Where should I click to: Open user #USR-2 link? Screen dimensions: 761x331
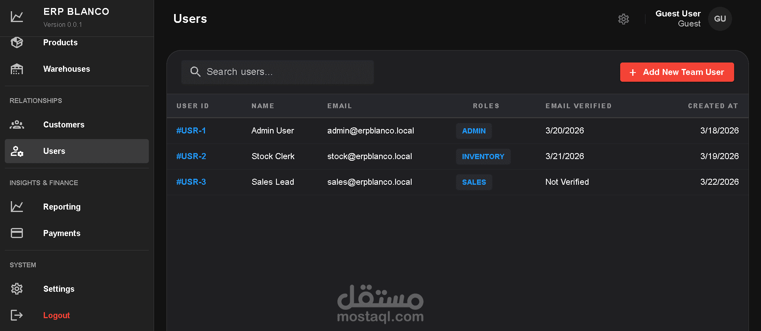click(x=191, y=156)
